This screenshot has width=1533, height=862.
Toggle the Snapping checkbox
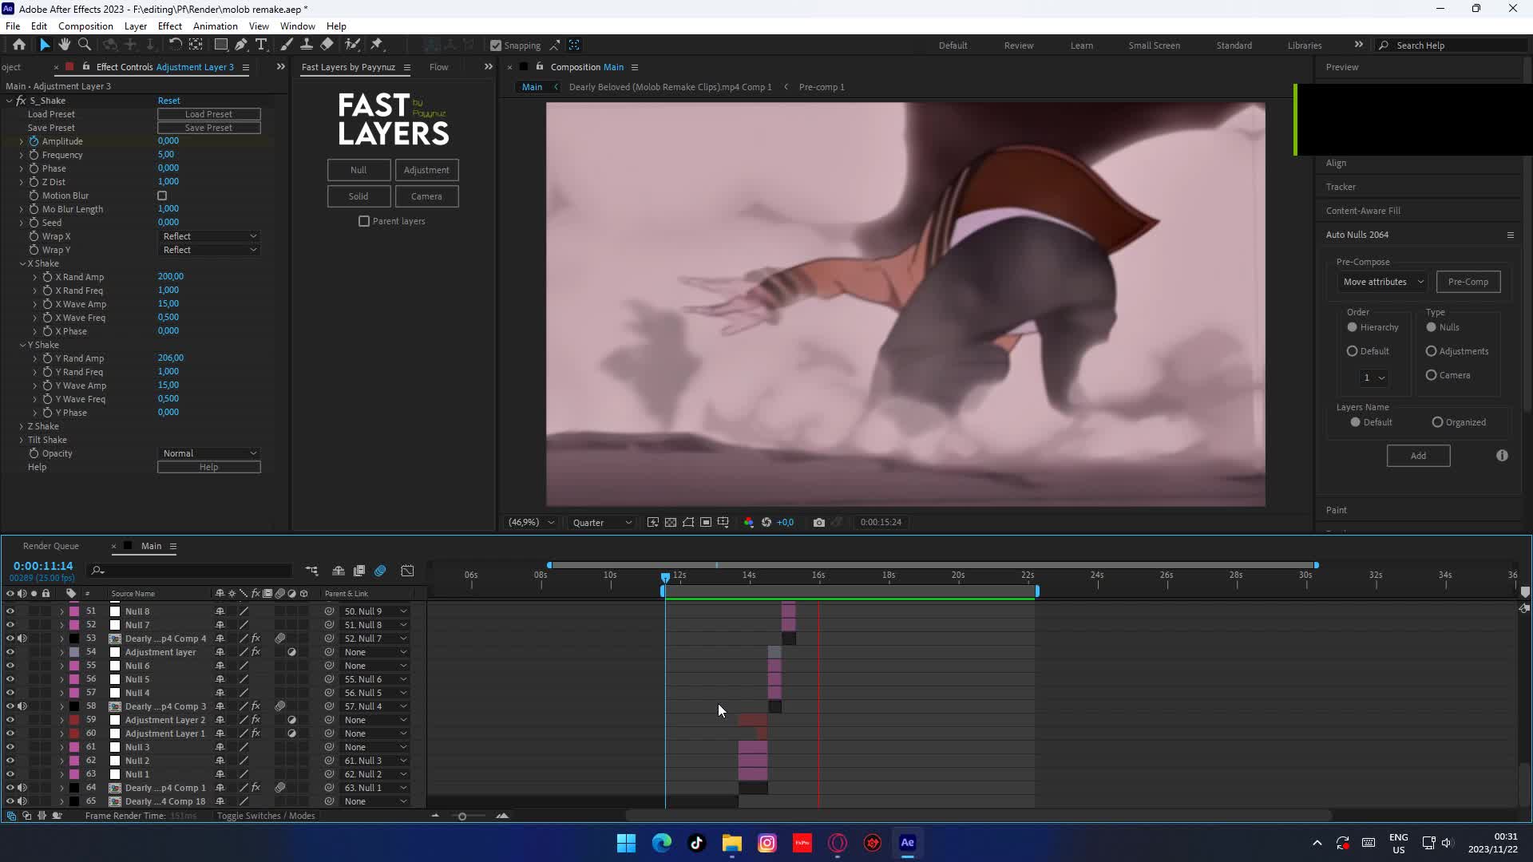(496, 45)
